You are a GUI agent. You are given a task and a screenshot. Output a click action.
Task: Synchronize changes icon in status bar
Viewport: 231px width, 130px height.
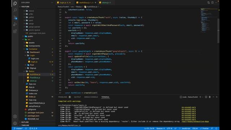[26, 129]
